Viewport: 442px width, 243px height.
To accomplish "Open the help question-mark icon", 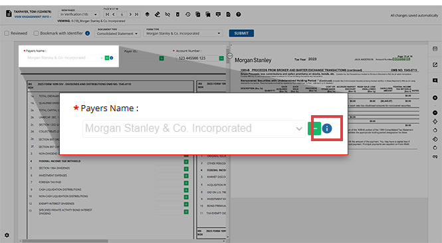I will point(239,15).
